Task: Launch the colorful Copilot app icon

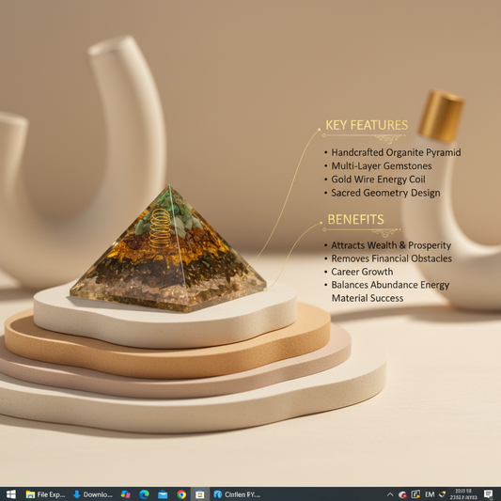Action: click(126, 494)
